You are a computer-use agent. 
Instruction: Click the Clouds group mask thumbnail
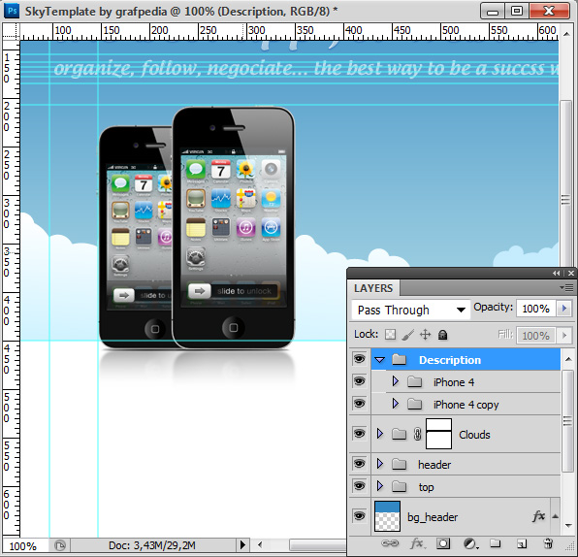click(x=438, y=434)
